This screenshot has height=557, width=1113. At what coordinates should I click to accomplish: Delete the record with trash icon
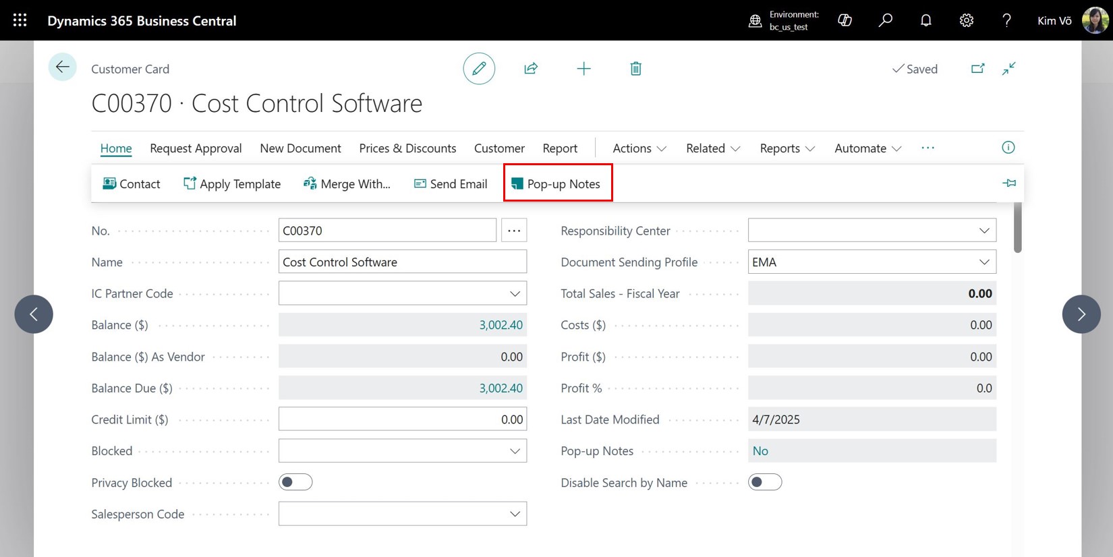(635, 68)
